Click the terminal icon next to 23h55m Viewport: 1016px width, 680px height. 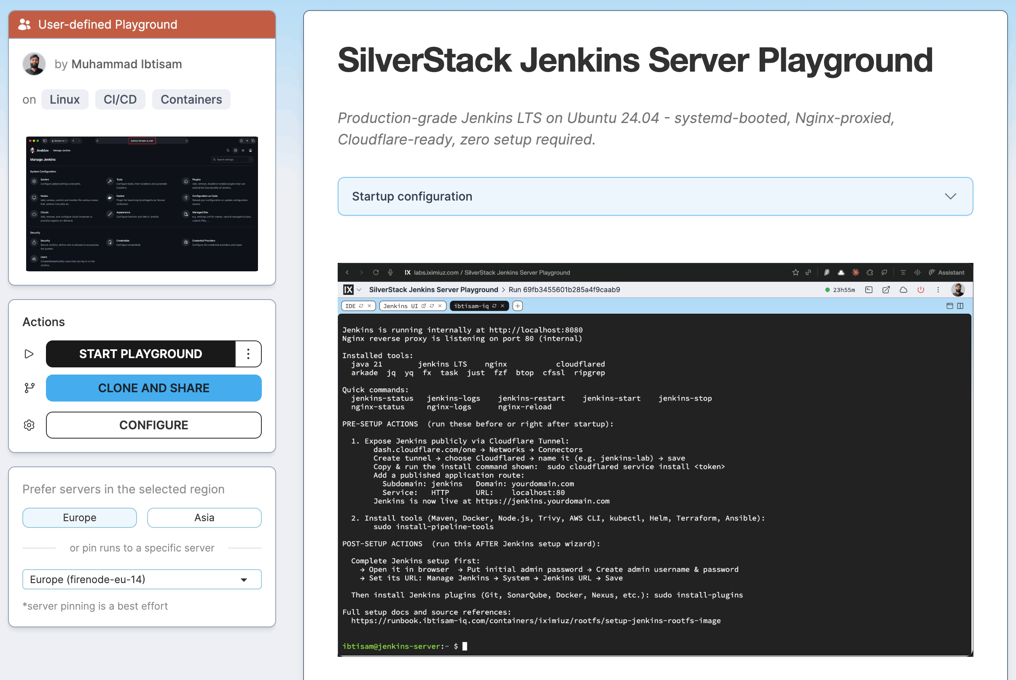[x=868, y=290]
